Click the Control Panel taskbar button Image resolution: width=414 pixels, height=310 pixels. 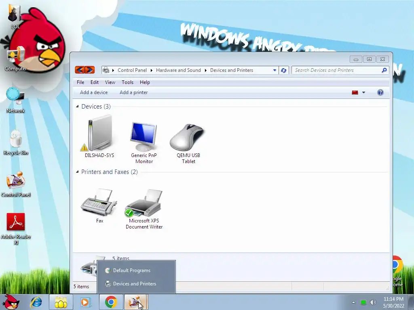pos(135,302)
